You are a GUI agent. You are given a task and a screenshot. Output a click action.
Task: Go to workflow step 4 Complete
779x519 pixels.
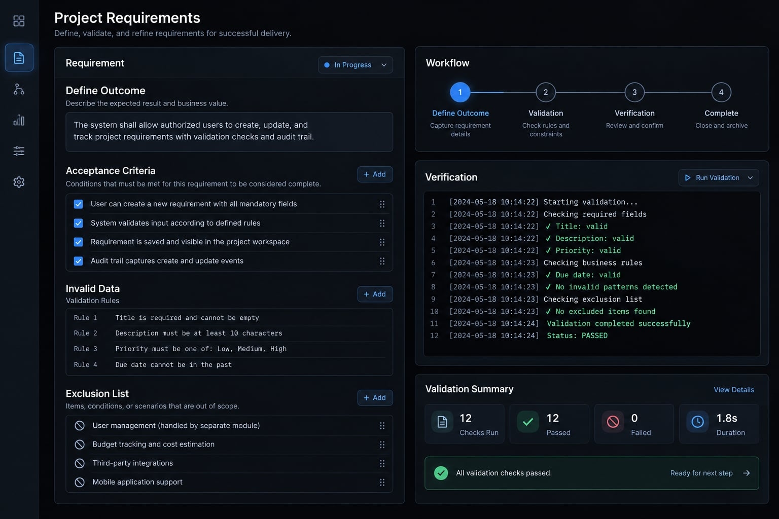[x=721, y=92]
